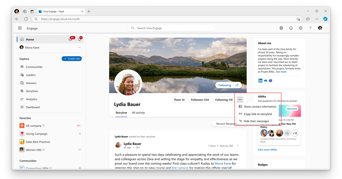The image size is (342, 179).
Task: Open the View more AMAs link
Action: point(267,149)
